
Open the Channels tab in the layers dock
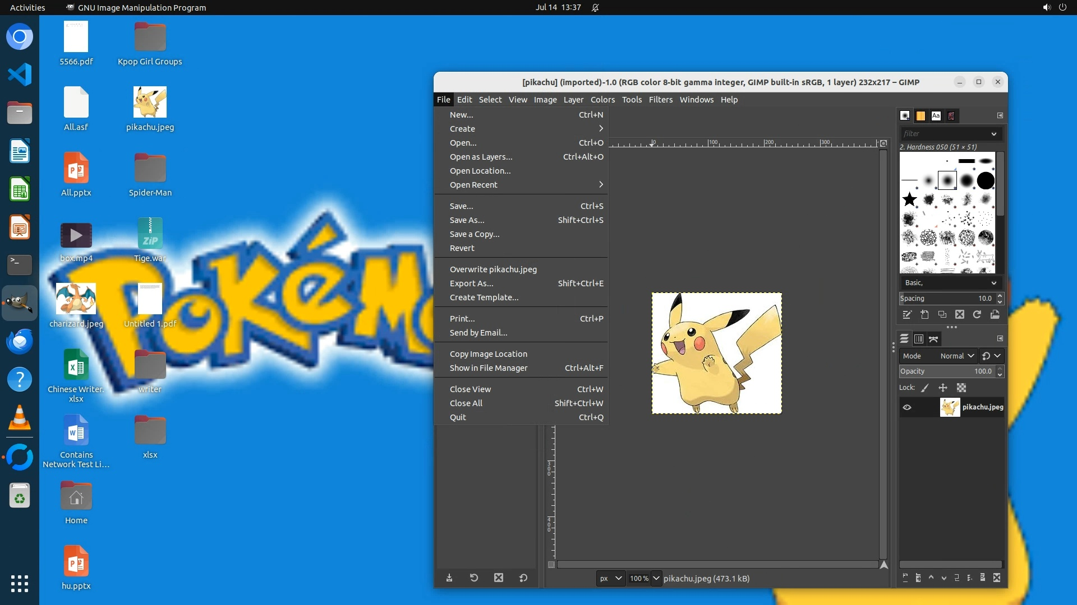tap(919, 339)
